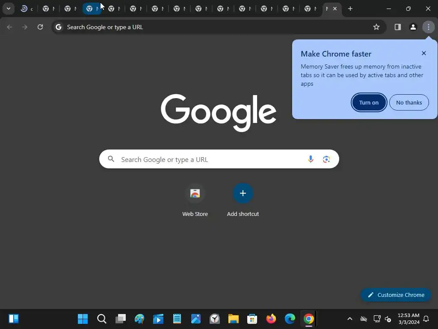Screen dimensions: 438x329
Task: Click the muted volume tray icon
Action: 388,319
